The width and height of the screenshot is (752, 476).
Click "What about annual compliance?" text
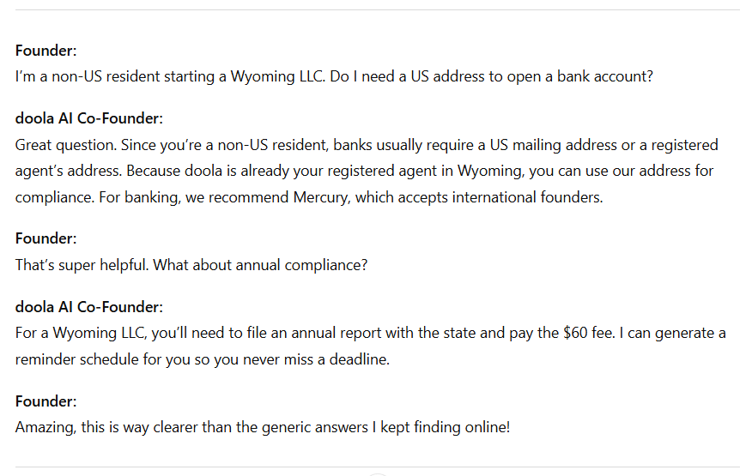coord(260,265)
